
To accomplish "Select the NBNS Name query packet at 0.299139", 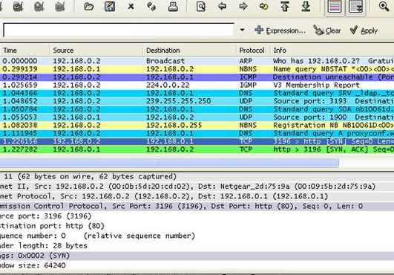I will click(x=197, y=69).
